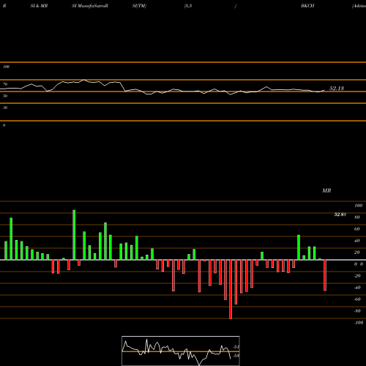Click the 30 level label on RSI axis

click(5, 108)
